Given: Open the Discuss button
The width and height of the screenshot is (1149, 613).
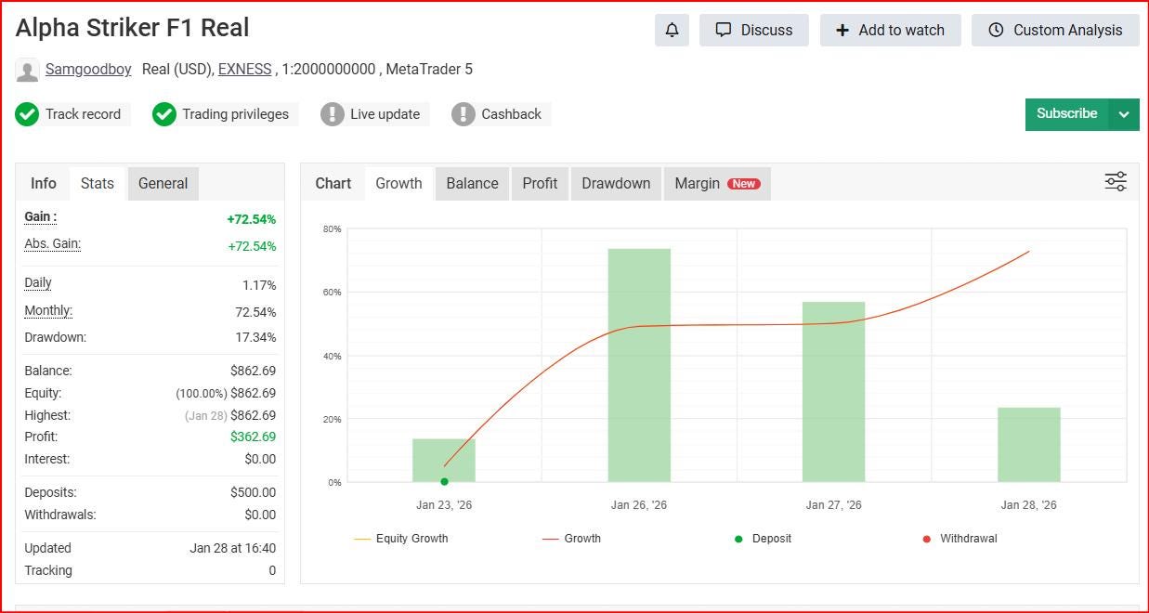Looking at the screenshot, I should click(754, 30).
